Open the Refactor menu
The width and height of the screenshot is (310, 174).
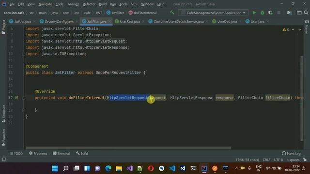pos(89,4)
